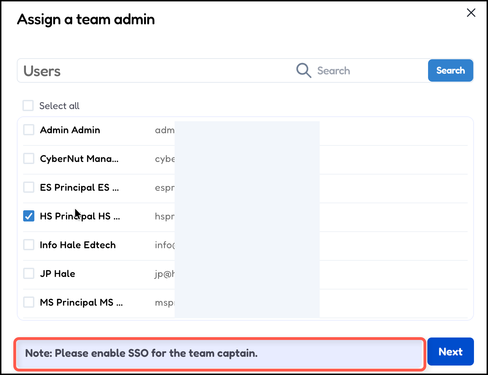Click the CyberNut Mana... user name

pyautogui.click(x=79, y=159)
